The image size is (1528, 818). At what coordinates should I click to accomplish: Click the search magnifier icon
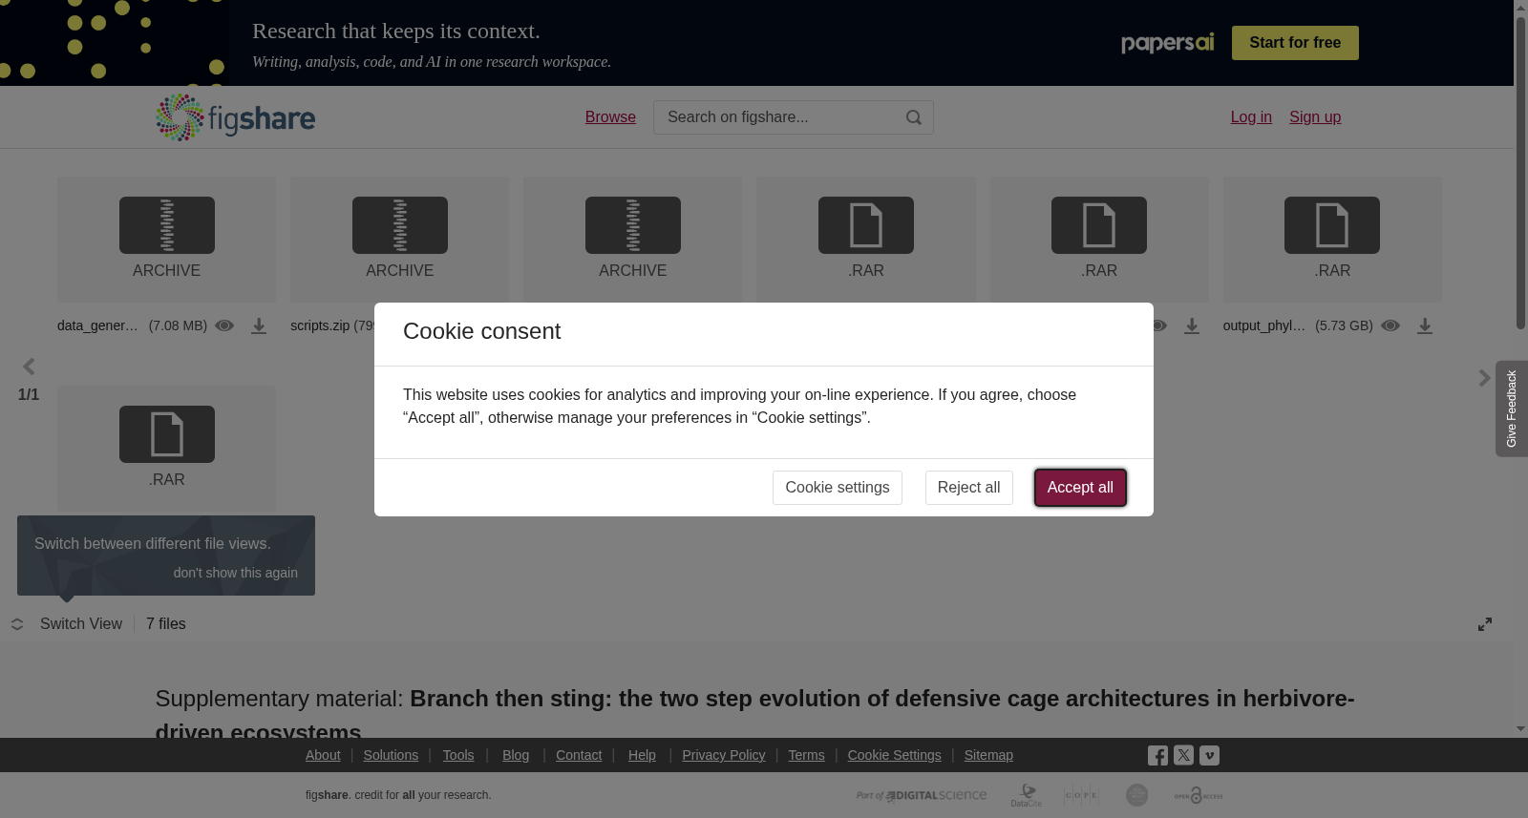click(914, 117)
